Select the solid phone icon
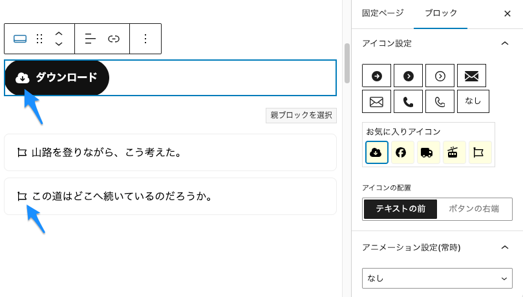 point(409,101)
